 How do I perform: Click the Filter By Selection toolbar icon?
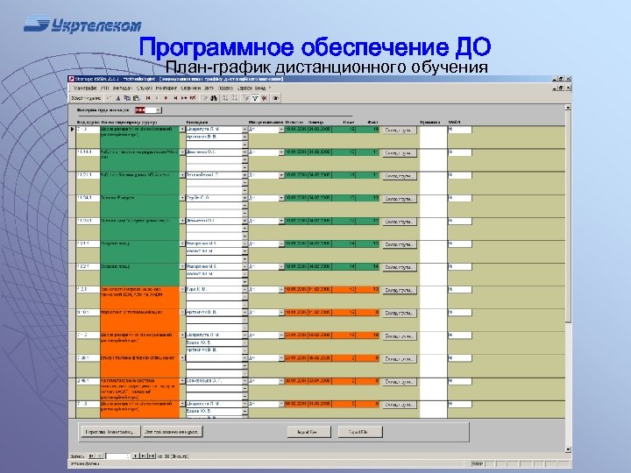[x=245, y=98]
